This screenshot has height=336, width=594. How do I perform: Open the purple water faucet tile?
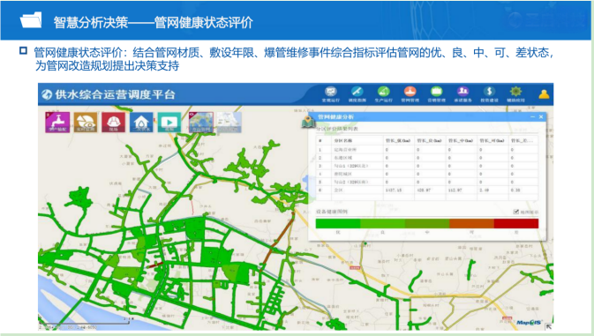pyautogui.click(x=57, y=122)
